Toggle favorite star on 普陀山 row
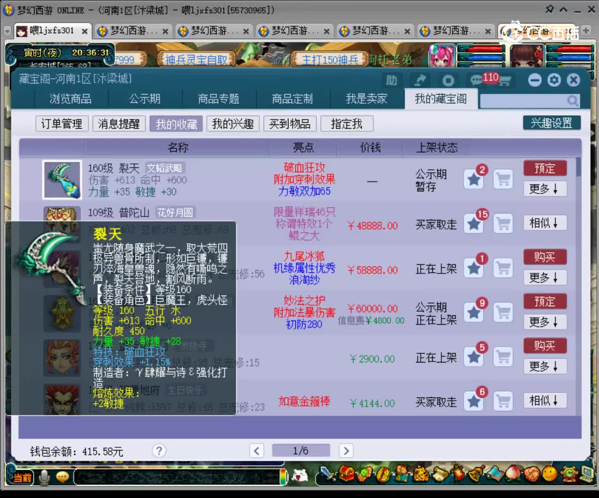Viewport: 599px width, 498px height. (474, 224)
